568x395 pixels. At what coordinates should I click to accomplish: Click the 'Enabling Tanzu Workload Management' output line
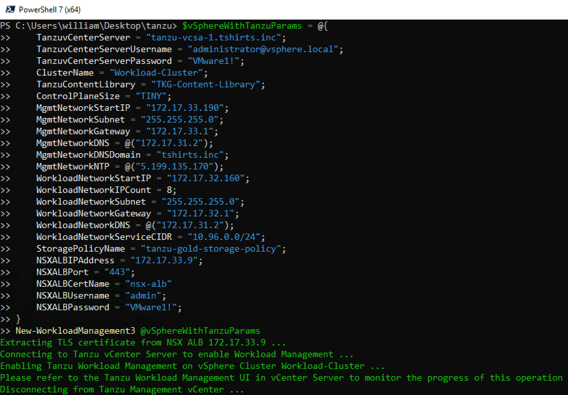click(192, 366)
